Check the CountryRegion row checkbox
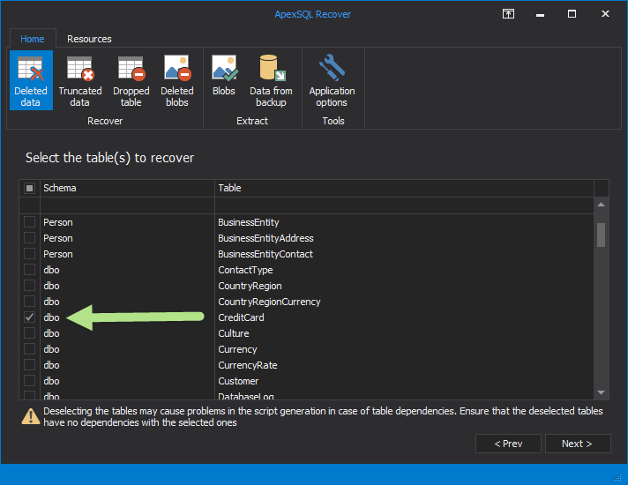The height and width of the screenshot is (485, 628). pyautogui.click(x=29, y=286)
